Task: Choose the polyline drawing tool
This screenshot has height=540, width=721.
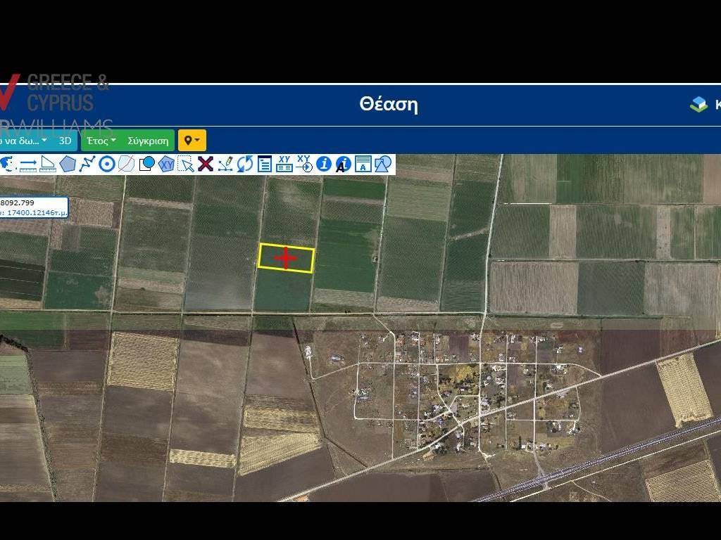Action: click(x=87, y=165)
